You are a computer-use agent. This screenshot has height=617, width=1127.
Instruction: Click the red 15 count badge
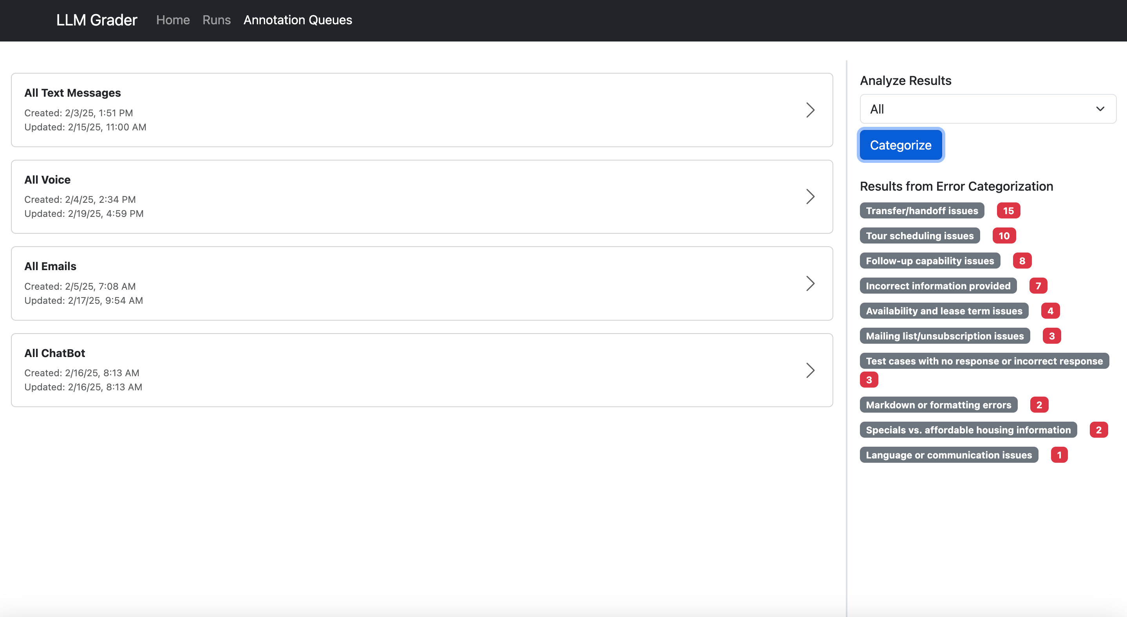pyautogui.click(x=1008, y=211)
